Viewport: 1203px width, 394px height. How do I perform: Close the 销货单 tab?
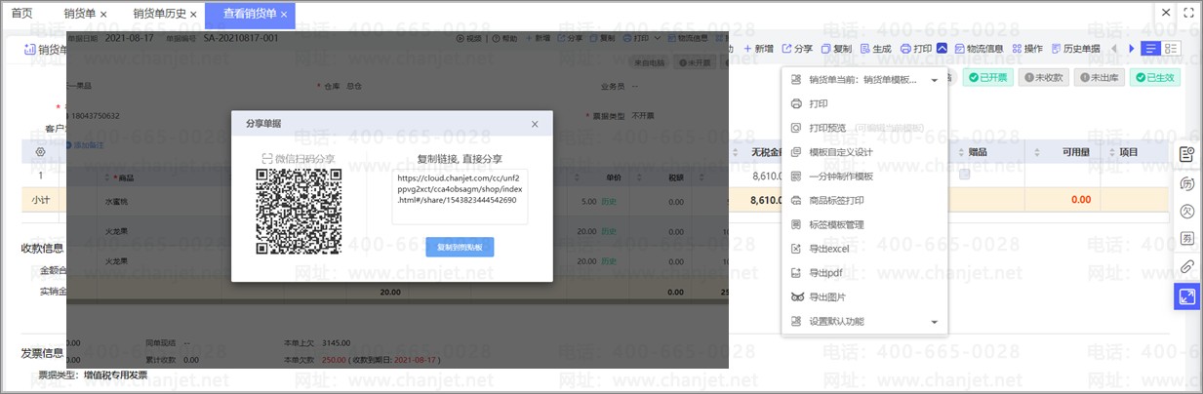pyautogui.click(x=103, y=15)
